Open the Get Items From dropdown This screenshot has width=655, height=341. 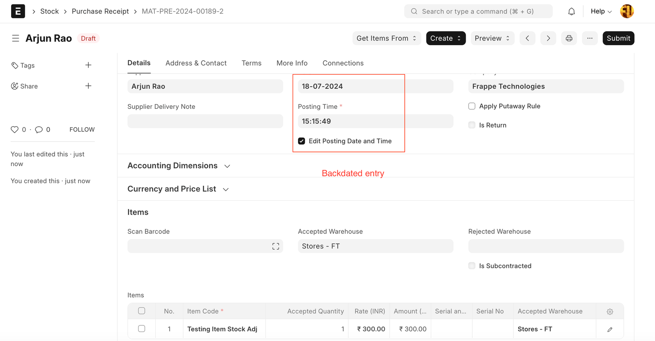click(386, 38)
